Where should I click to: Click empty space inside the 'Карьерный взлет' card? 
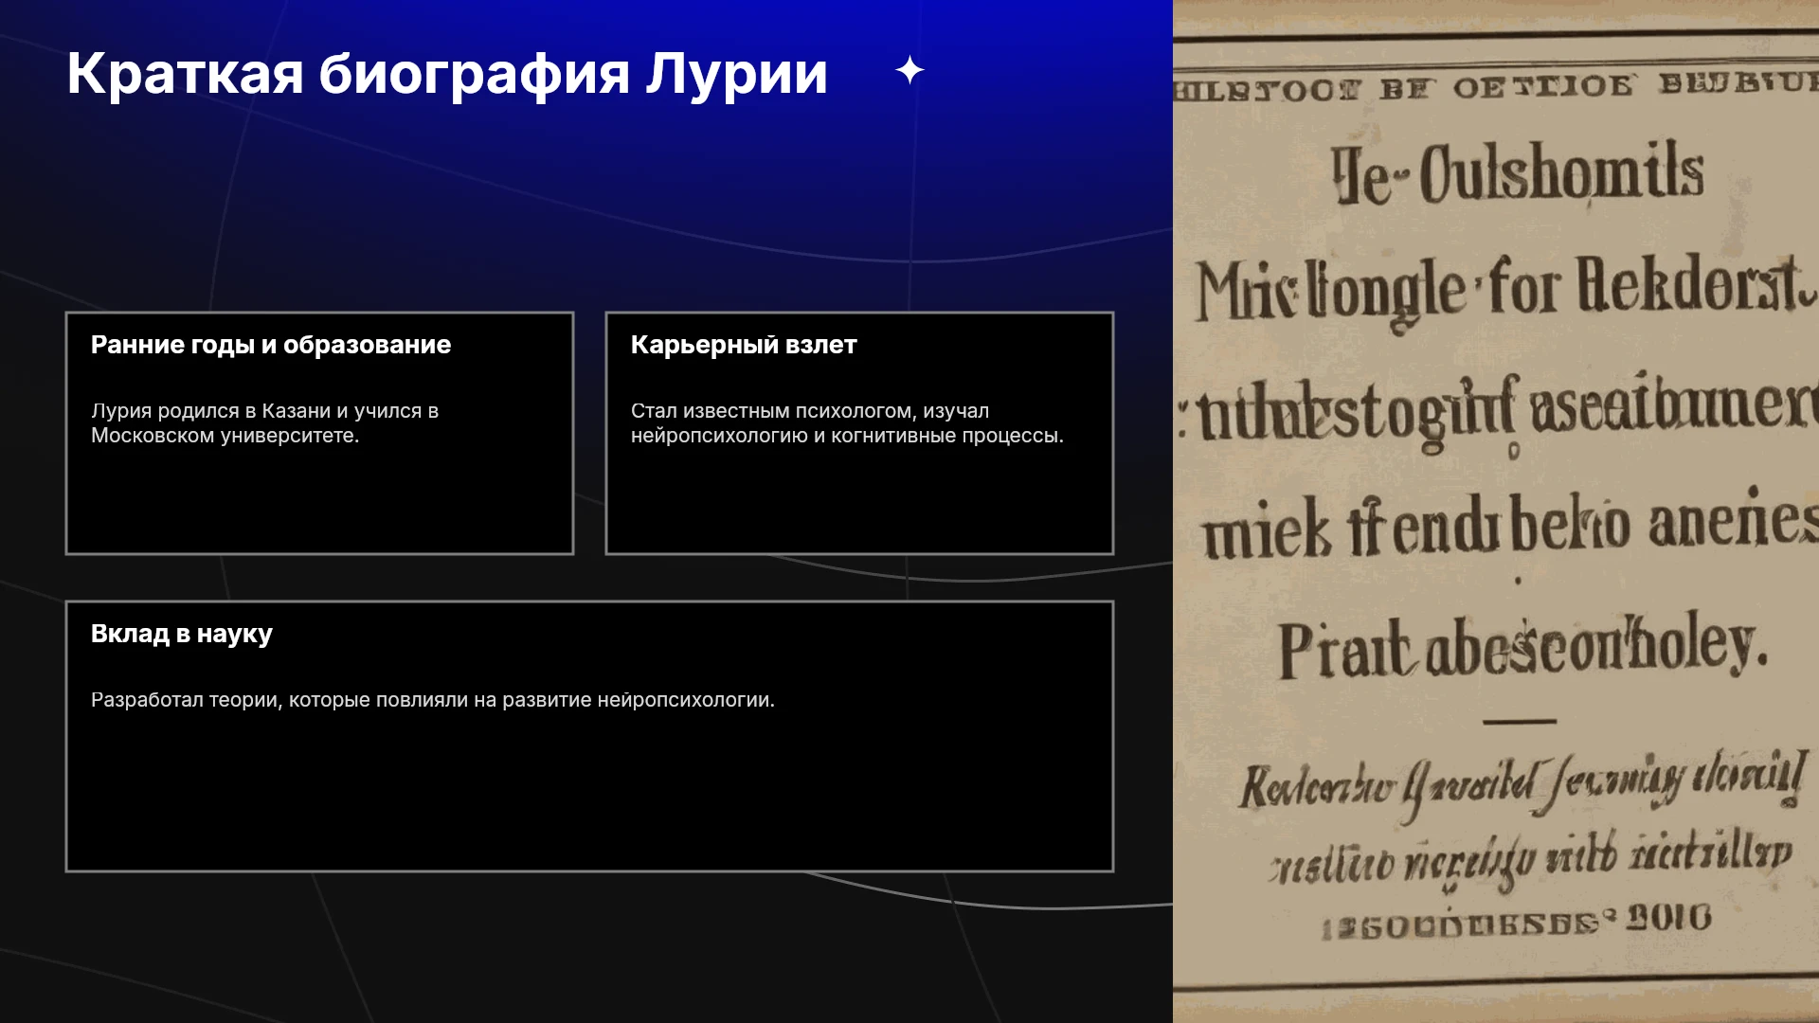(859, 502)
